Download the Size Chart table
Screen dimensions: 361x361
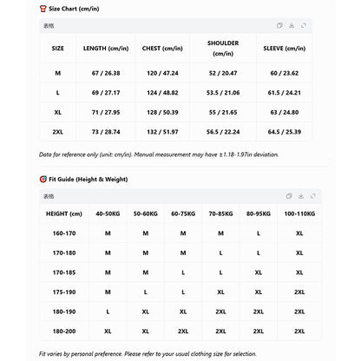tap(292, 25)
